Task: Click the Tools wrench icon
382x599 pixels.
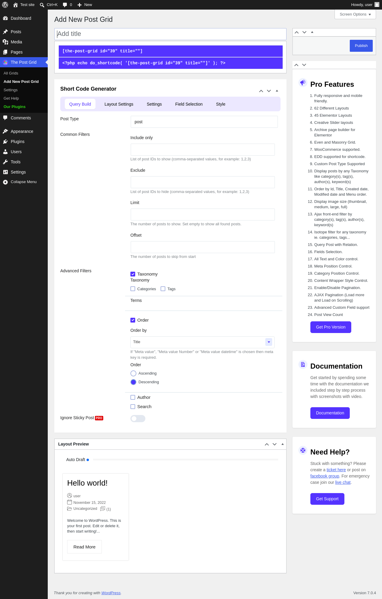Action: click(x=5, y=162)
